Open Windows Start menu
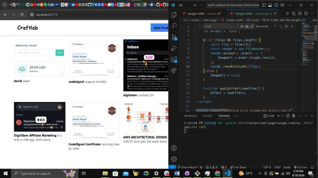318x178 pixels. pos(6,173)
